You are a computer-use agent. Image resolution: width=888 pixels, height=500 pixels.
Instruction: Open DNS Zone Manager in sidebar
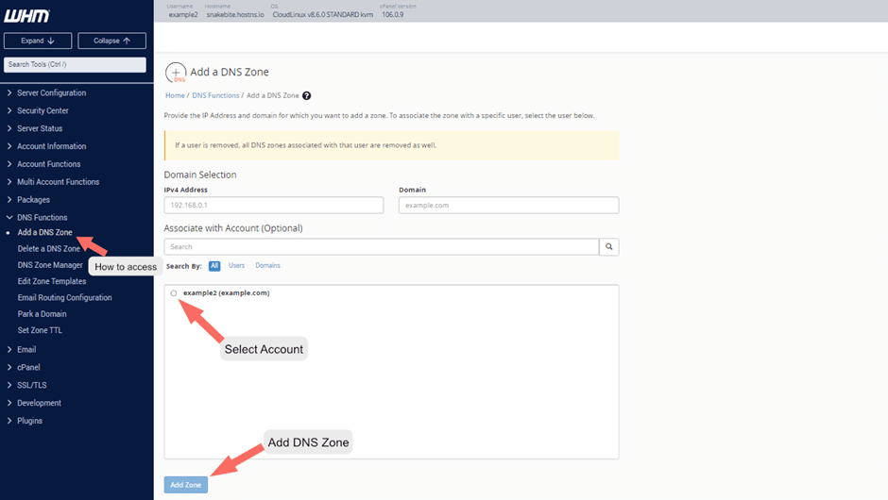[50, 265]
